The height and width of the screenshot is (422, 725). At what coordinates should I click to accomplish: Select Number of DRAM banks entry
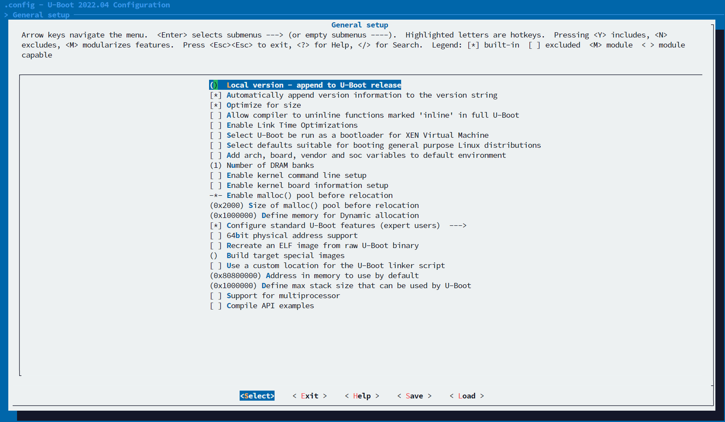[x=262, y=165]
